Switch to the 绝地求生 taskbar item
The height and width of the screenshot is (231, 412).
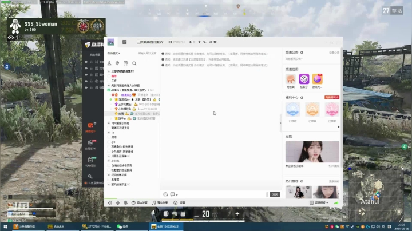coord(62,226)
